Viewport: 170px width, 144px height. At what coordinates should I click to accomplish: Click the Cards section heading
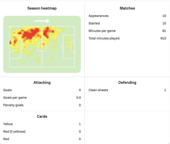42,116
